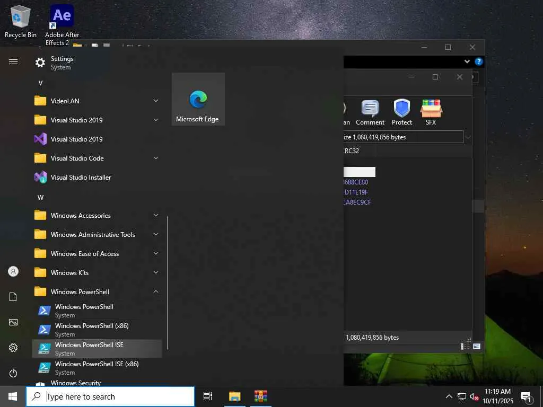Jump to letter W section header
Viewport: 543px width, 407px height.
click(x=40, y=197)
